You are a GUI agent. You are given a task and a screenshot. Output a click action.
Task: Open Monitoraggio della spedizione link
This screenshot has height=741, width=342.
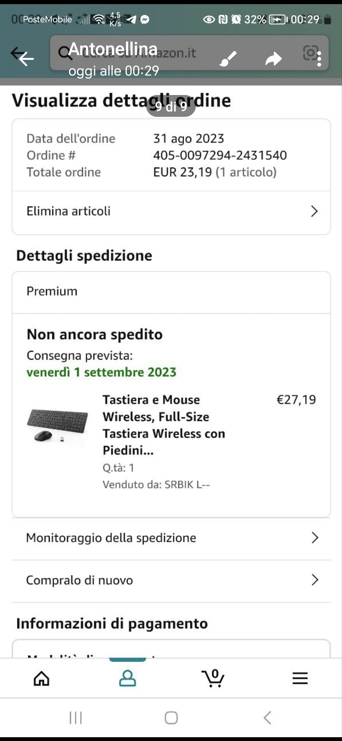111,538
